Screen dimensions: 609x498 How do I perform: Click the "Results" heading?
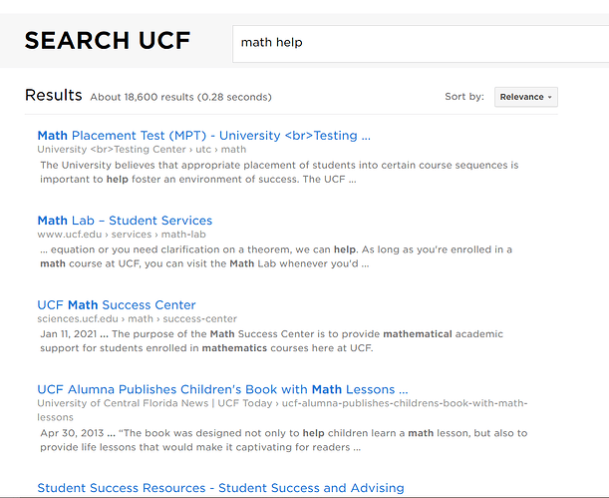point(54,95)
